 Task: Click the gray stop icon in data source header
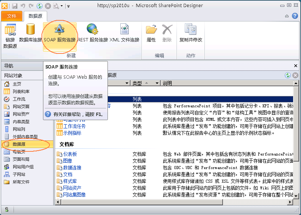pyautogui.click(x=295, y=75)
